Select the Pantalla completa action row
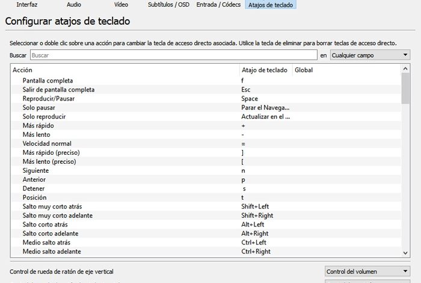Screen dimensions: 421x283 (48, 80)
